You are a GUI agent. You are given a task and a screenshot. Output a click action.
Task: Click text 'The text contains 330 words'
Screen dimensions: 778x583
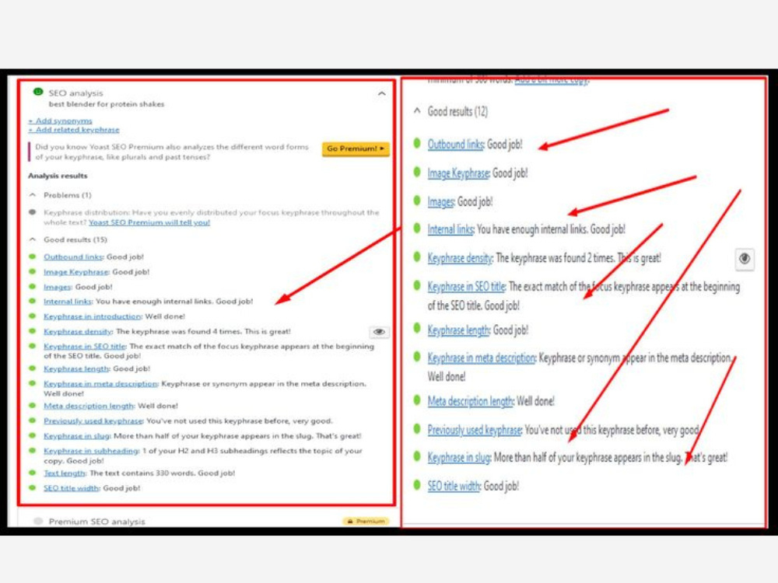pyautogui.click(x=142, y=473)
